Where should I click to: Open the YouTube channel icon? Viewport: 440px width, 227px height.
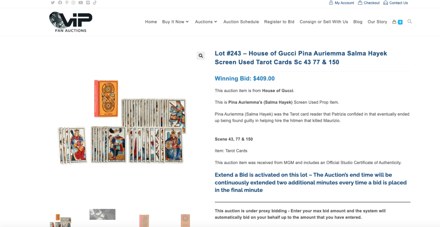81,3
